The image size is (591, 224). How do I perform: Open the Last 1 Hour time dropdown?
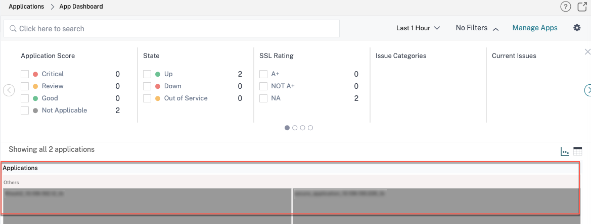(x=418, y=28)
